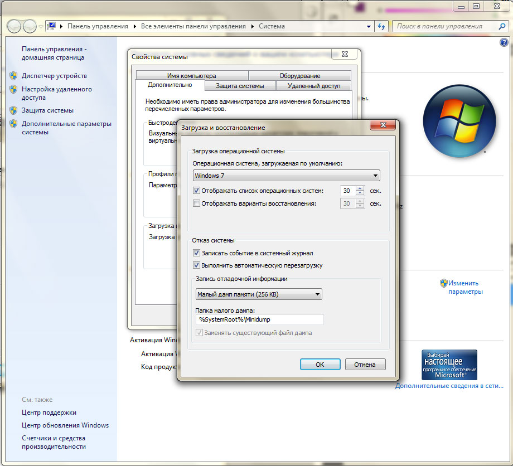
Task: Open Защита системы sidebar link
Action: [48, 110]
